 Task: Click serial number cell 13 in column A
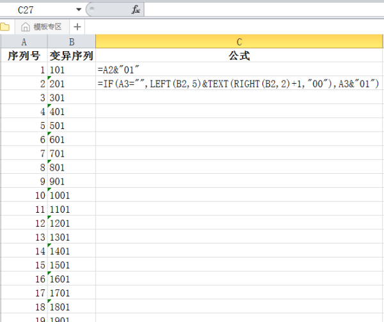[24, 237]
